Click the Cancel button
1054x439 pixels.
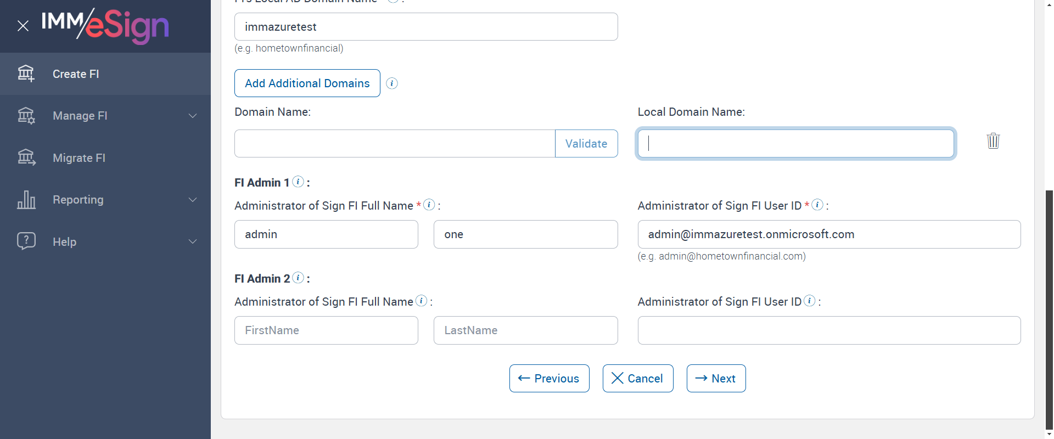point(638,379)
